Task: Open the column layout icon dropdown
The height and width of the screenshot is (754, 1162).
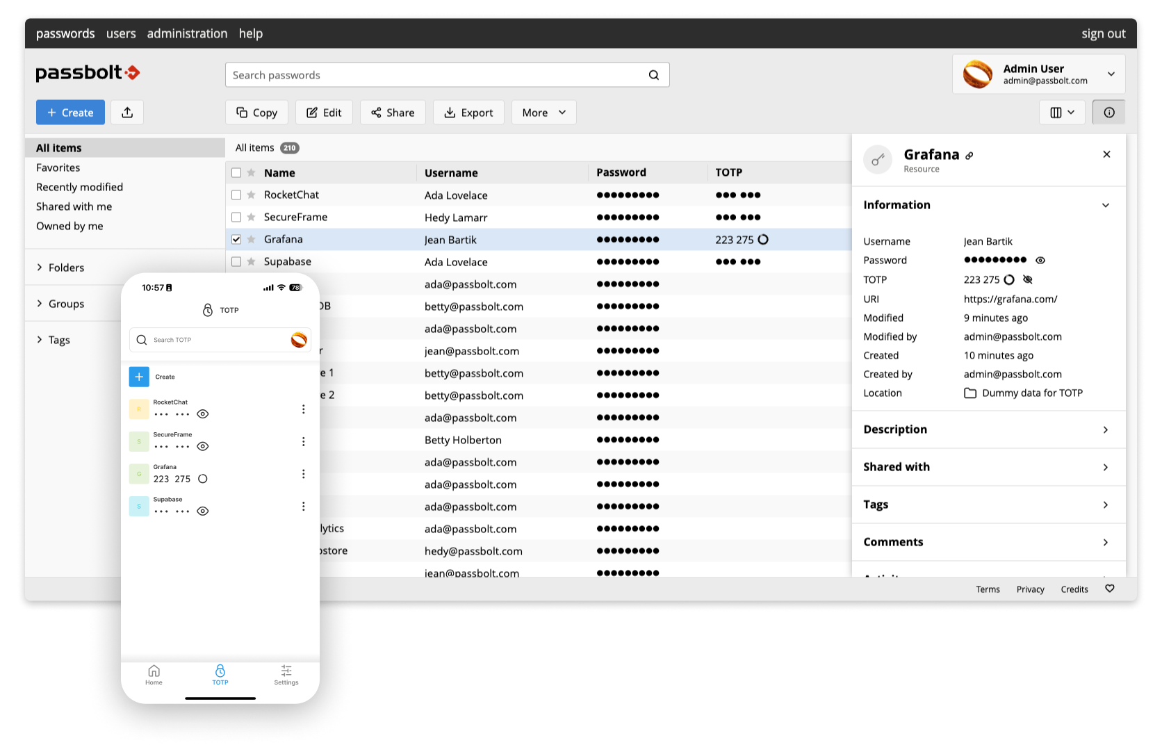Action: click(1062, 113)
